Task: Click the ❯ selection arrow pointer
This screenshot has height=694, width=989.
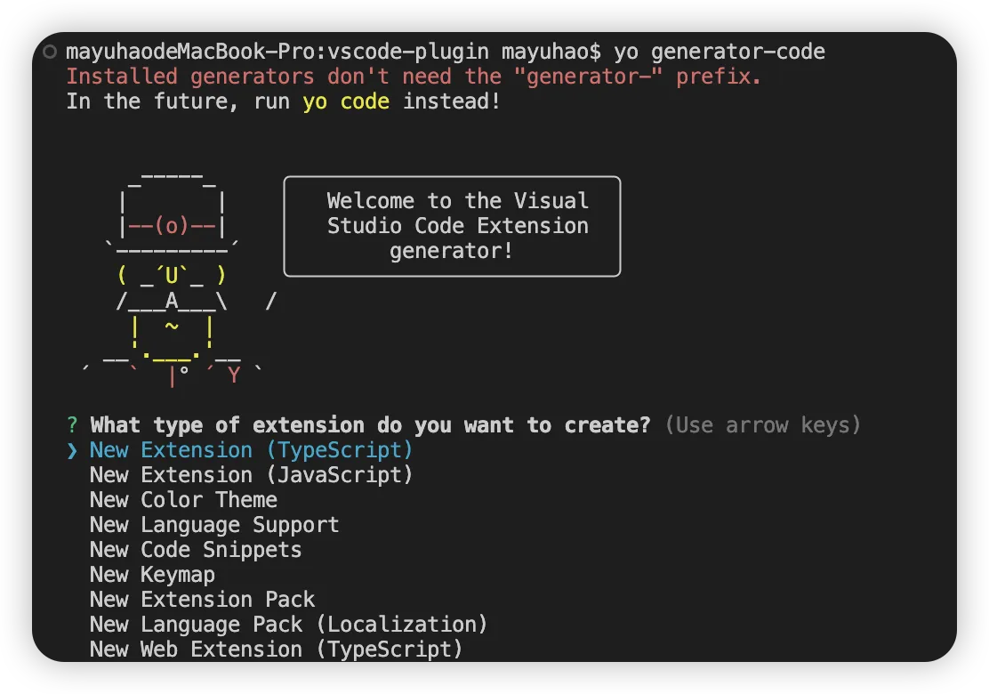Action: pyautogui.click(x=72, y=450)
